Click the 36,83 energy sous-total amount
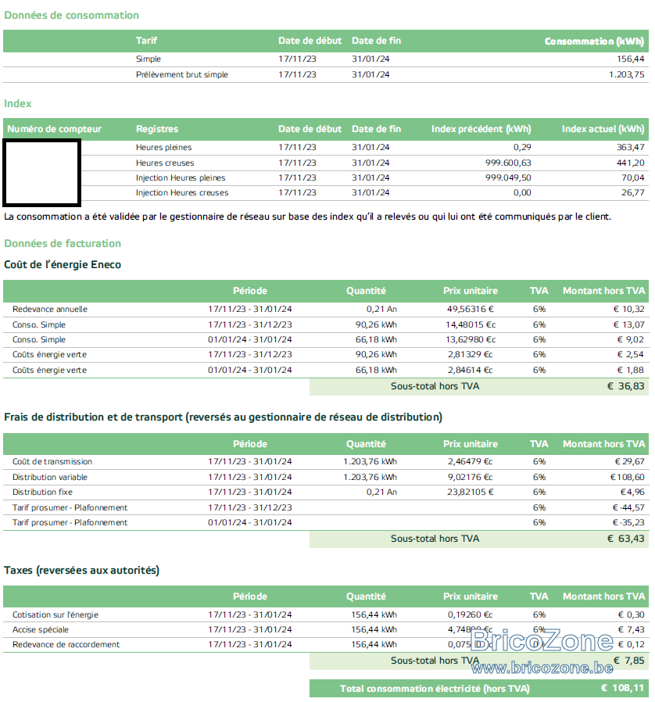Viewport: 655px width, 702px height. point(626,386)
